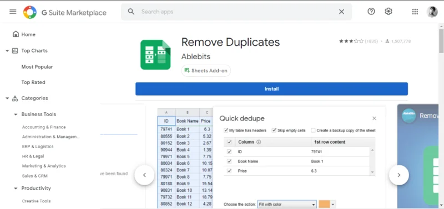Click column A header in spreadsheet
This screenshot has height=209, width=444.
click(x=166, y=113)
